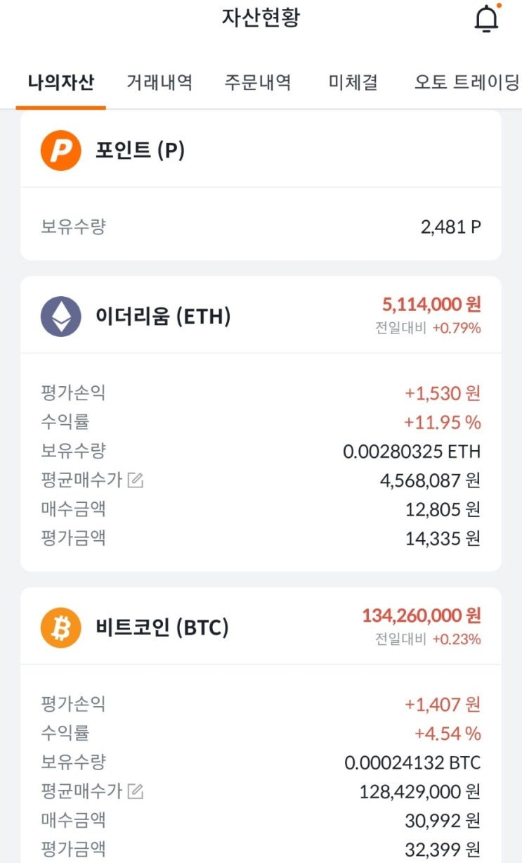Edit Ethereum average purchase price
Viewport: 522px width, 863px height.
(x=136, y=481)
